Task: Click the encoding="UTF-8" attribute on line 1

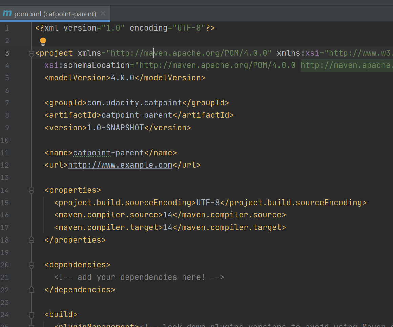Action: [167, 28]
